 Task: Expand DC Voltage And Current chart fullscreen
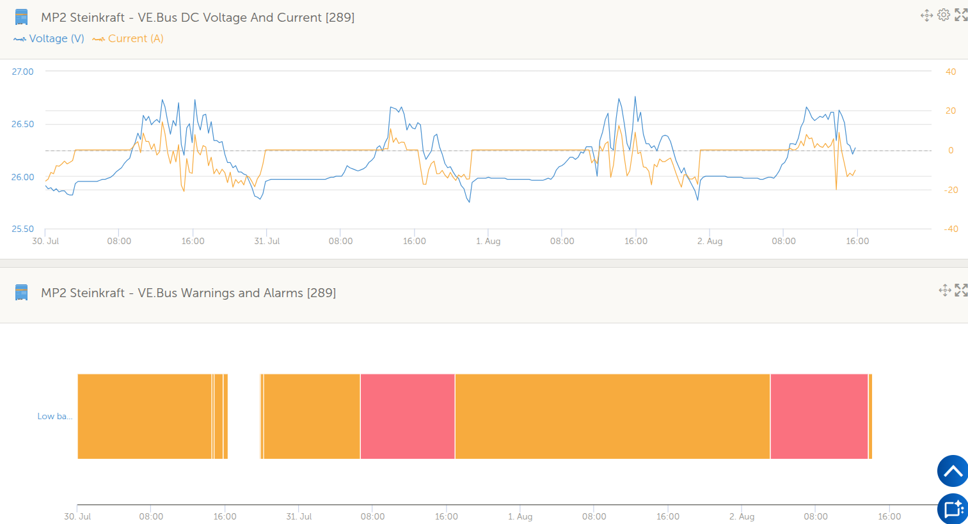(961, 15)
